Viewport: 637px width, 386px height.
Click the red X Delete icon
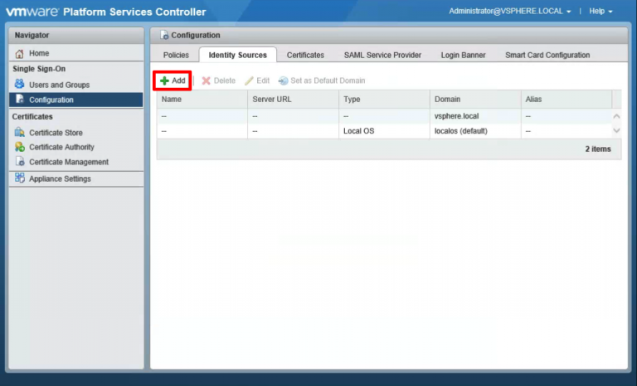[x=207, y=81]
